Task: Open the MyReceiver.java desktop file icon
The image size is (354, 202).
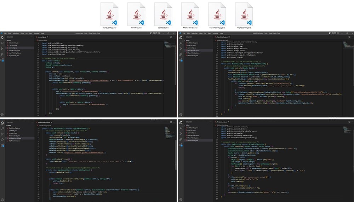Action: pyautogui.click(x=244, y=13)
